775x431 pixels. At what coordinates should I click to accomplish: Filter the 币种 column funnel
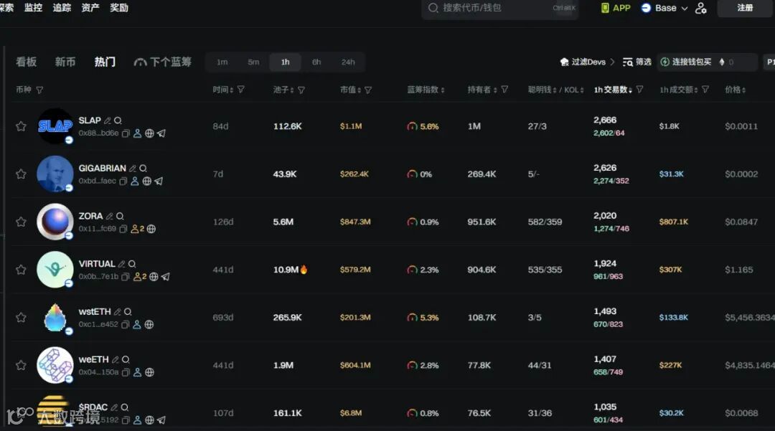tap(39, 90)
